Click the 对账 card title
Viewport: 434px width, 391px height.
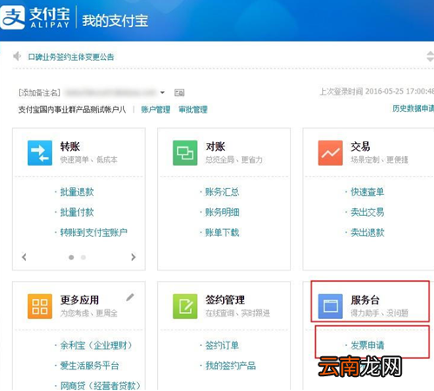point(215,147)
